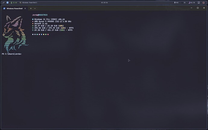
Task: Click the center clock in top bar
Action: click(x=104, y=2)
